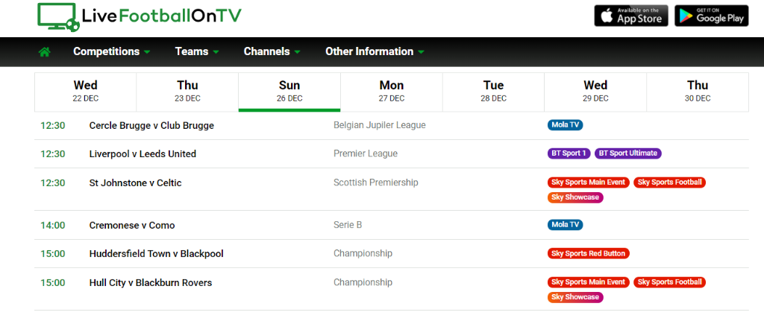Expand the Teams dropdown menu
Screen dimensions: 764x318
[197, 52]
